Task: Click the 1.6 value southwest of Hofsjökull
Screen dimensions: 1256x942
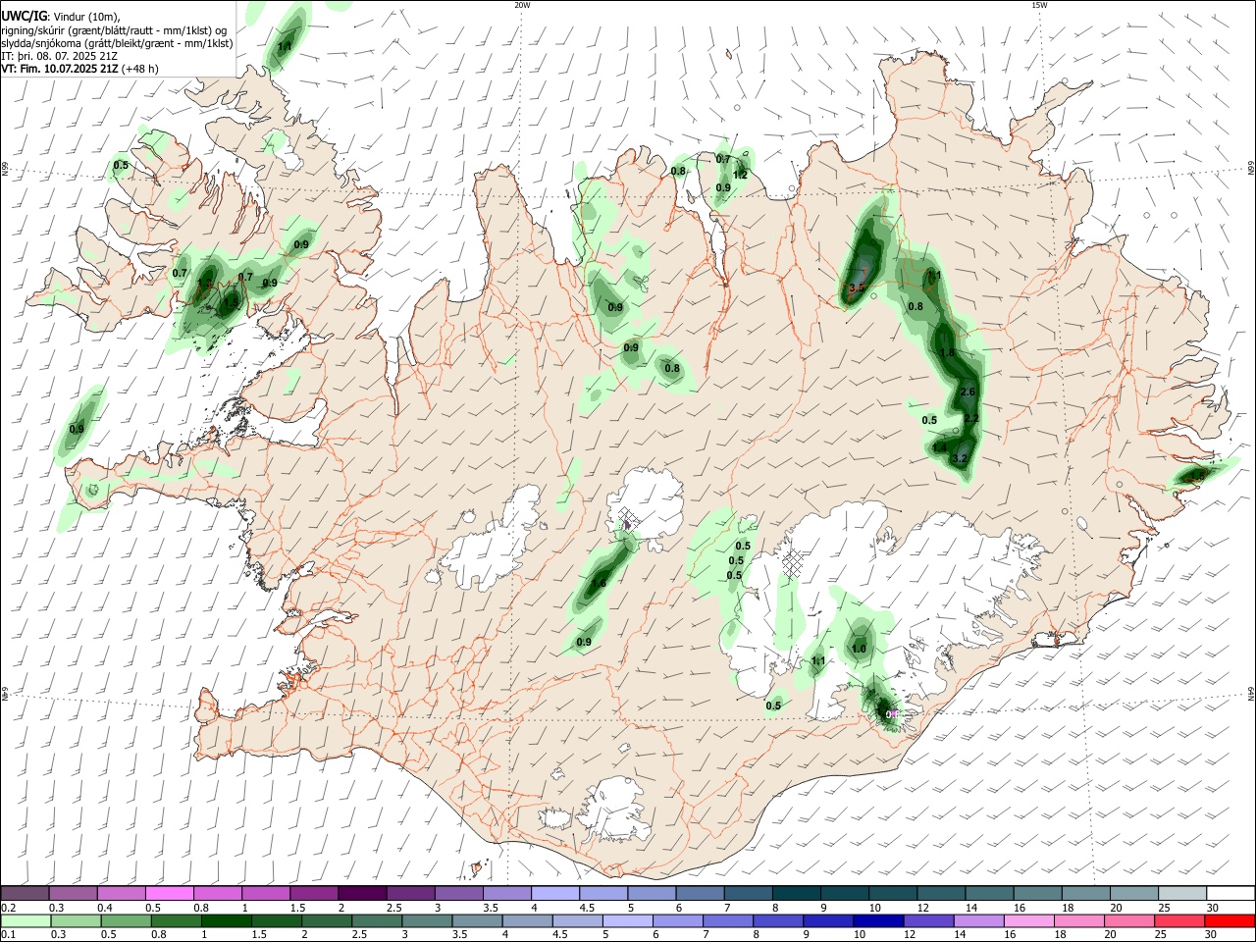Action: 599,583
